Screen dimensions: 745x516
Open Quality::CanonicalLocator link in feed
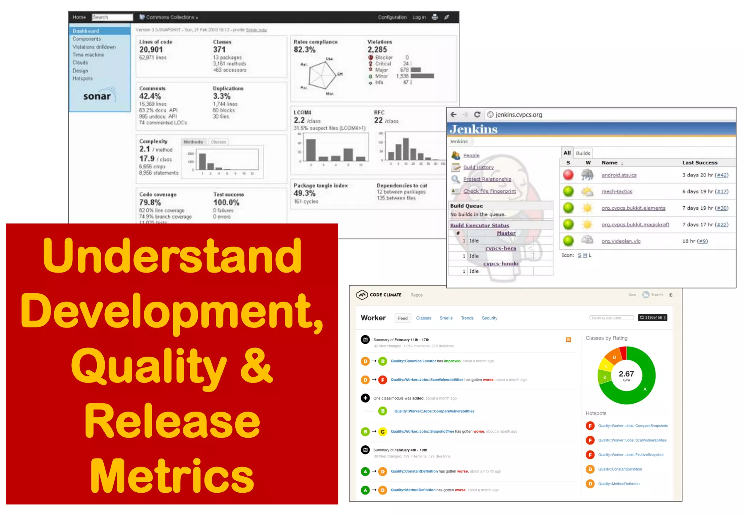413,361
